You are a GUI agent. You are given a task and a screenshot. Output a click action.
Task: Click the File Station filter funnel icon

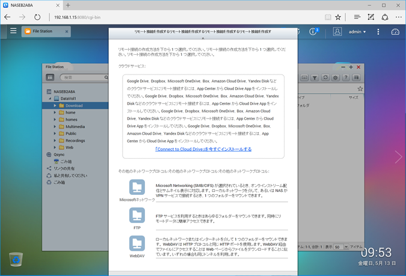[x=315, y=78]
